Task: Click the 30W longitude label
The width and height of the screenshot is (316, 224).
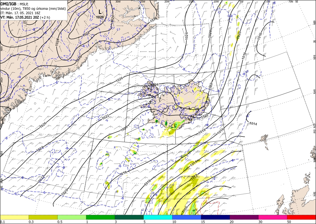Action: point(118,1)
